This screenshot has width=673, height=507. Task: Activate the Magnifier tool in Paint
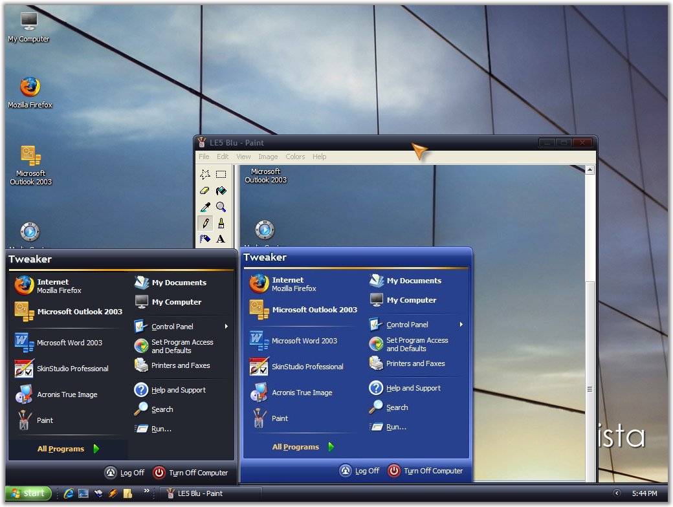click(221, 207)
